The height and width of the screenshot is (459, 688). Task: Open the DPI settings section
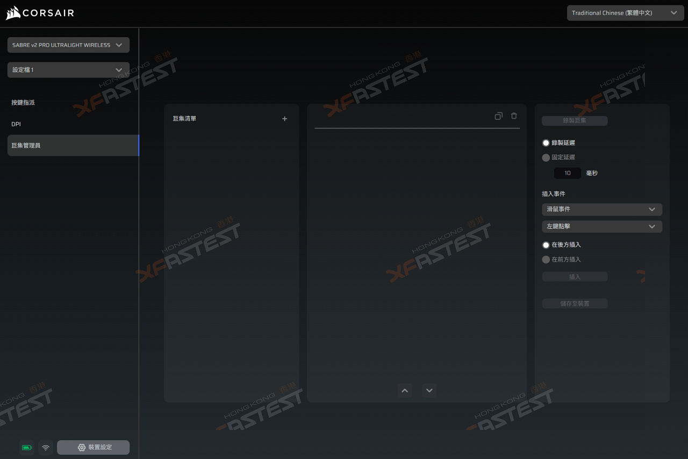click(x=16, y=124)
